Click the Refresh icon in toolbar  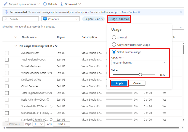pos(45,4)
